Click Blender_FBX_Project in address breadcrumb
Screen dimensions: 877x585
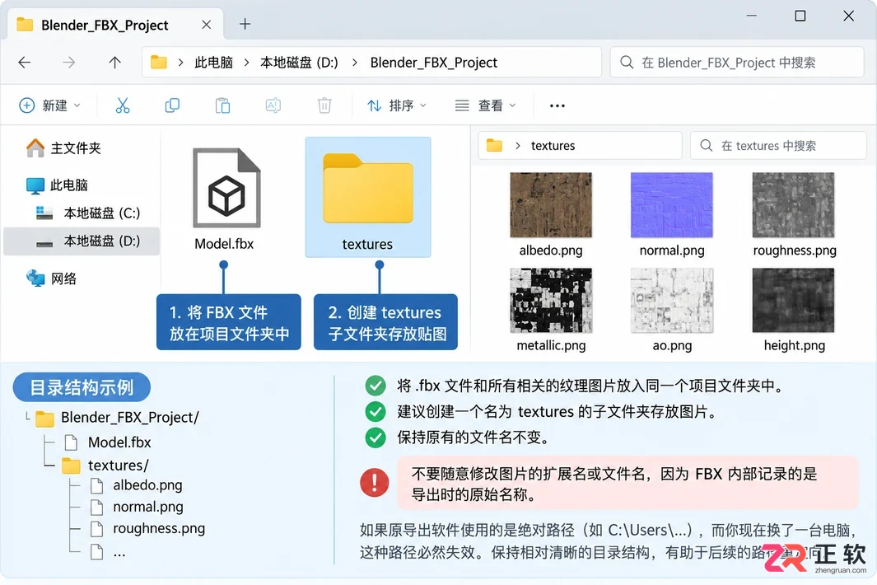pos(433,62)
